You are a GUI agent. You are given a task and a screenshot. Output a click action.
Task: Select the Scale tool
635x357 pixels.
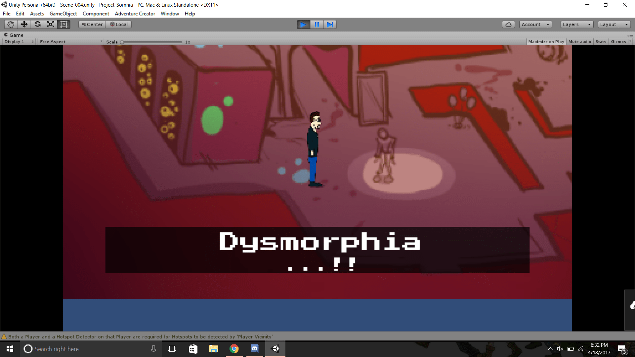(x=51, y=24)
